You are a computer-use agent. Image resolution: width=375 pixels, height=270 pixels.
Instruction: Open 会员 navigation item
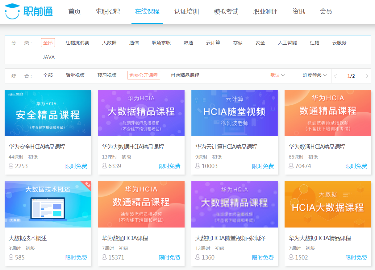click(326, 12)
